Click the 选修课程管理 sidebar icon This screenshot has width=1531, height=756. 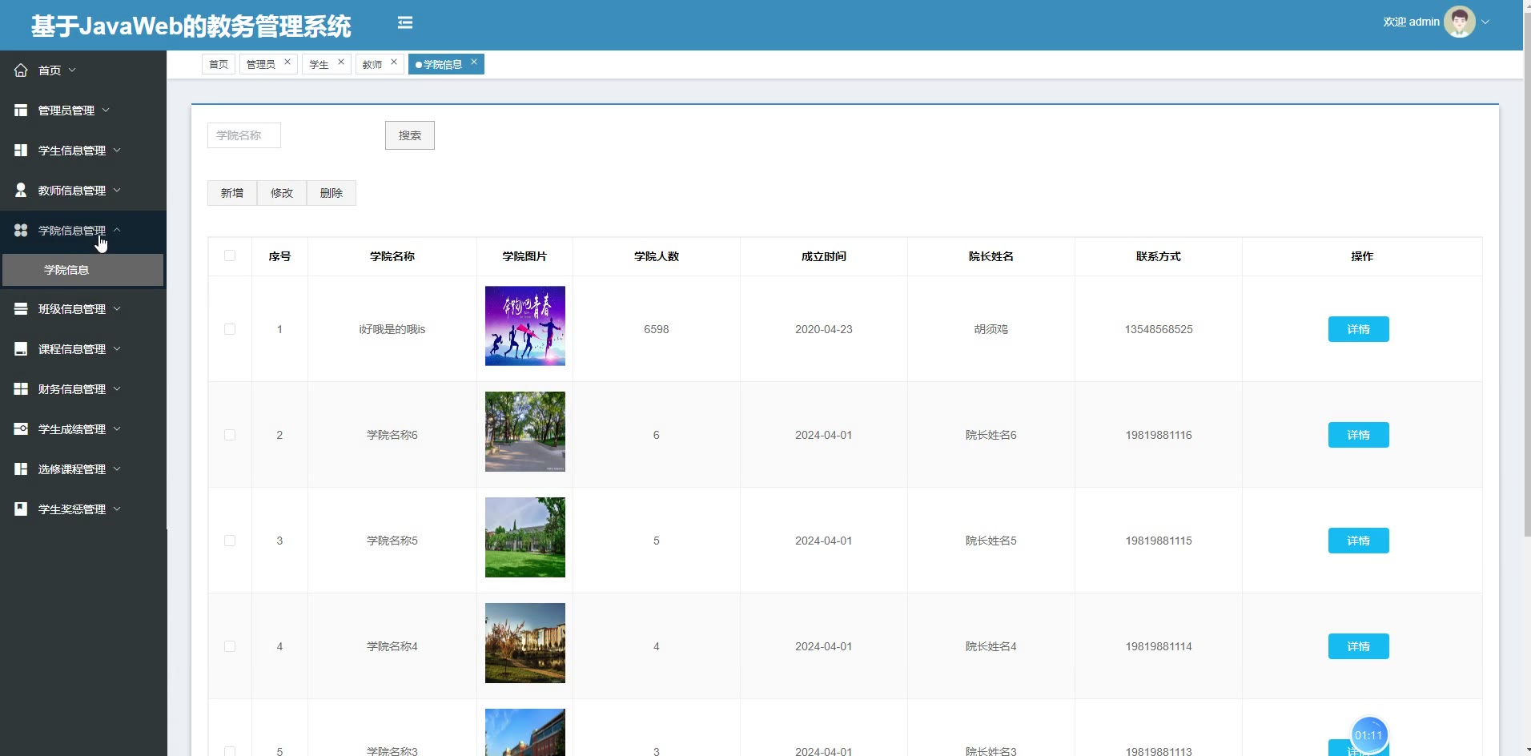coord(21,469)
